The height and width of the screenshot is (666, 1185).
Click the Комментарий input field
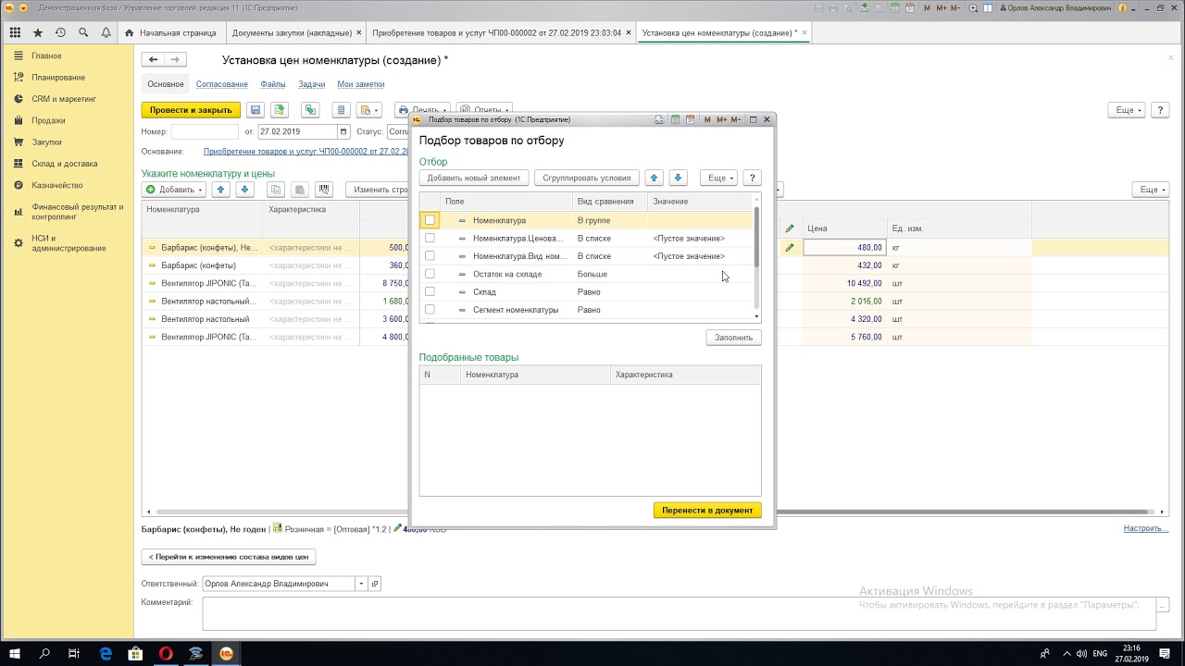pos(679,613)
